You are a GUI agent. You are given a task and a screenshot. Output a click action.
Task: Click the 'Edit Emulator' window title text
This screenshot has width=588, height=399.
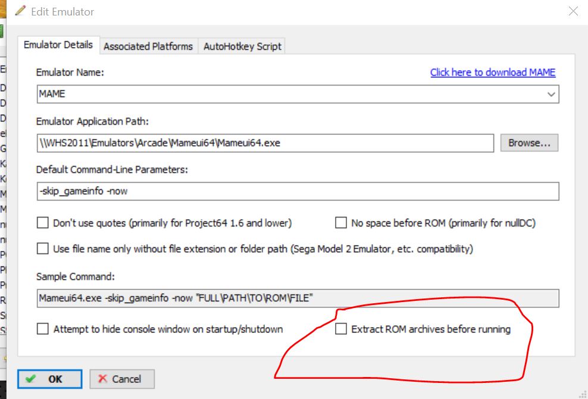[62, 12]
